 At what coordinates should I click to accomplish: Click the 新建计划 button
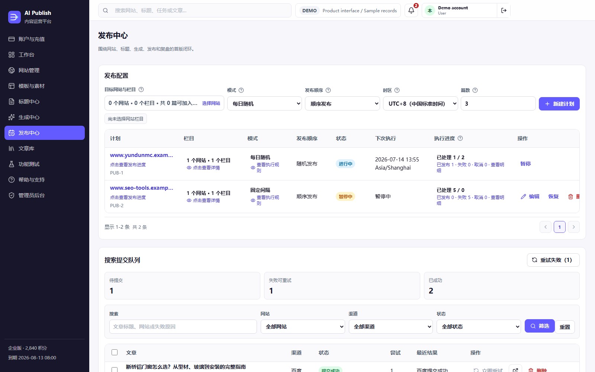559,104
